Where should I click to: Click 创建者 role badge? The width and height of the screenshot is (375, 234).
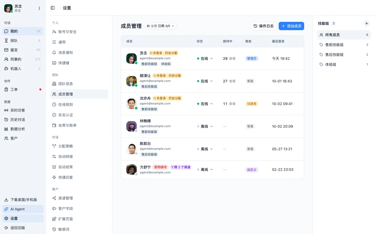click(x=252, y=104)
